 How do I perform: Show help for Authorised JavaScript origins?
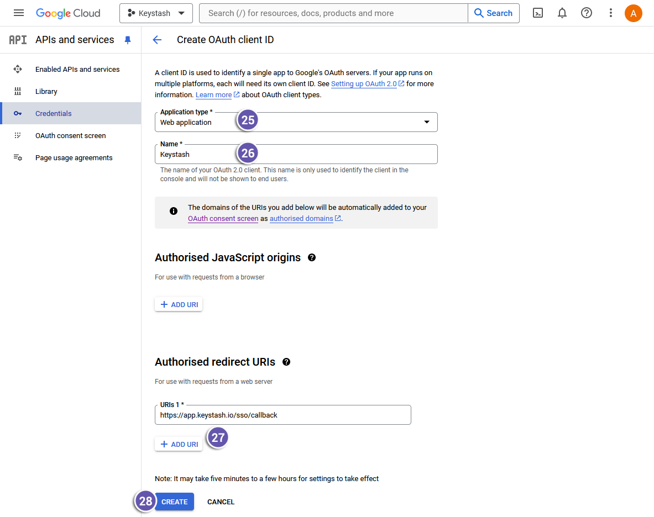click(x=312, y=257)
